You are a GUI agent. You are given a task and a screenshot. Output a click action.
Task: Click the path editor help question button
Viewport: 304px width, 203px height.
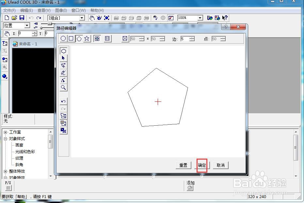pos(226,27)
